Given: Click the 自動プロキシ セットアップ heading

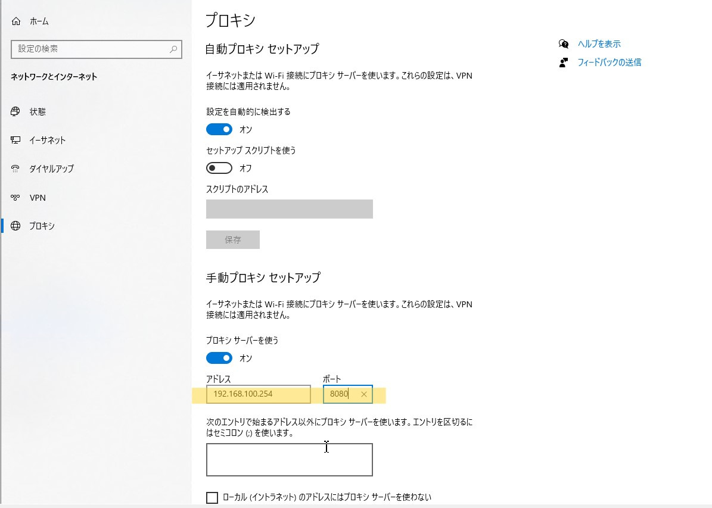Looking at the screenshot, I should click(x=263, y=49).
